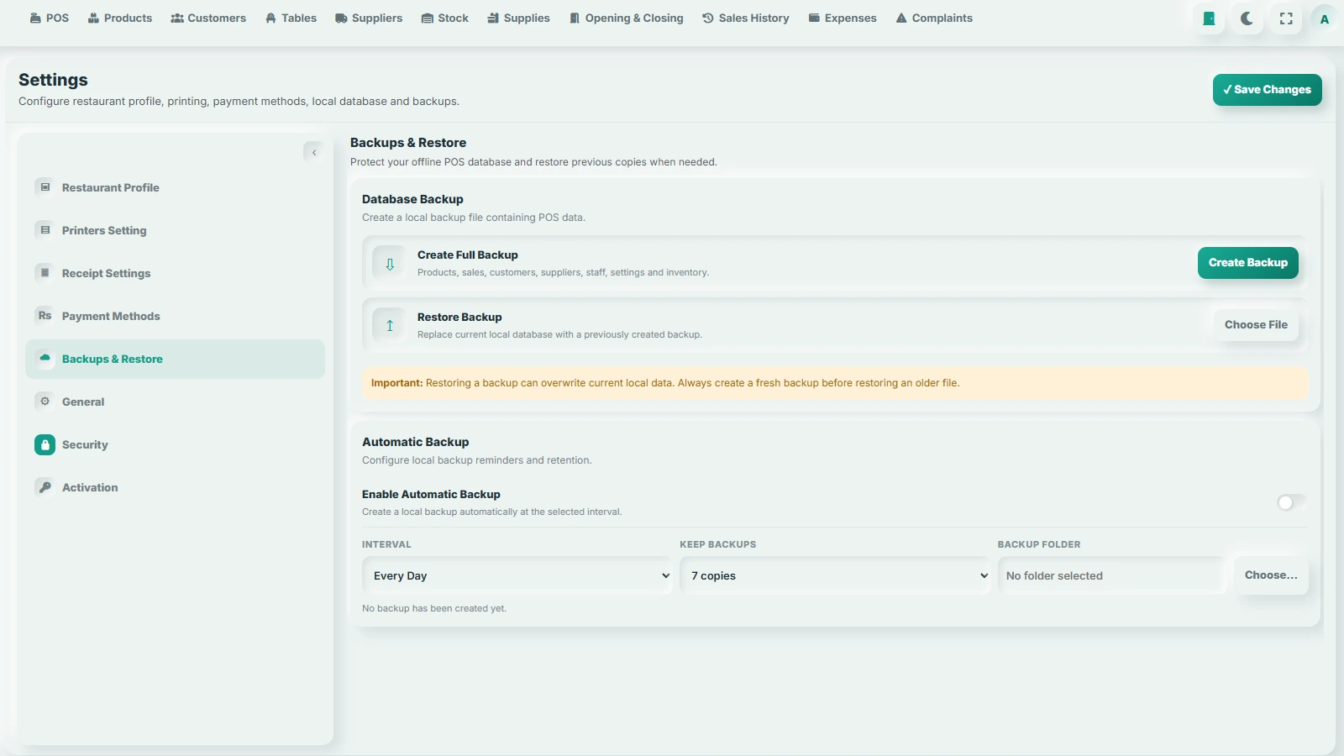Screen dimensions: 1344x756
Task: Open the Suppliers page
Action: pyautogui.click(x=369, y=18)
